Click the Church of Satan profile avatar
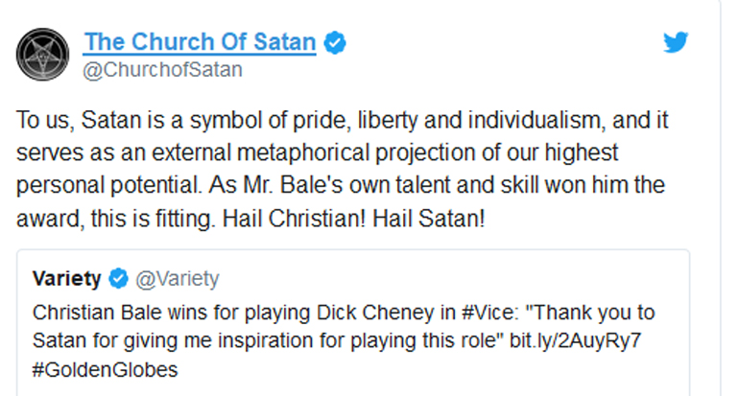The width and height of the screenshot is (739, 396). click(42, 54)
